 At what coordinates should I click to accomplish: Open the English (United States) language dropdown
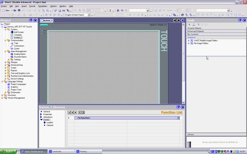89,15
